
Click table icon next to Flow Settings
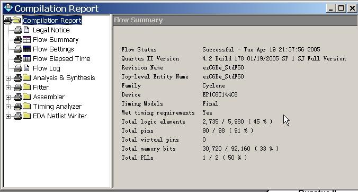coord(26,49)
